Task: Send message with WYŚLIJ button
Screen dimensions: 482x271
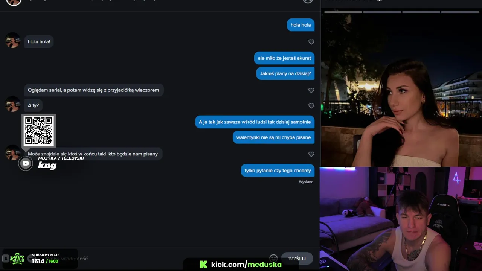Action: point(297,259)
